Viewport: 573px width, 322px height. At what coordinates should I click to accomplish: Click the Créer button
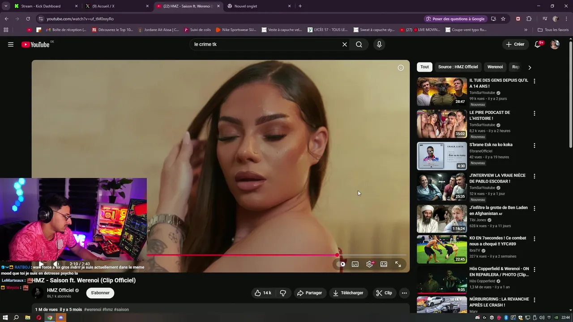515,44
